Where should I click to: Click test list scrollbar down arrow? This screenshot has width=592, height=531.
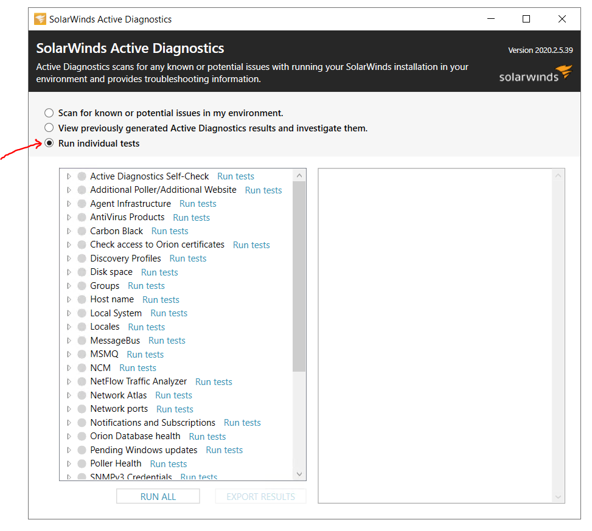tap(299, 474)
